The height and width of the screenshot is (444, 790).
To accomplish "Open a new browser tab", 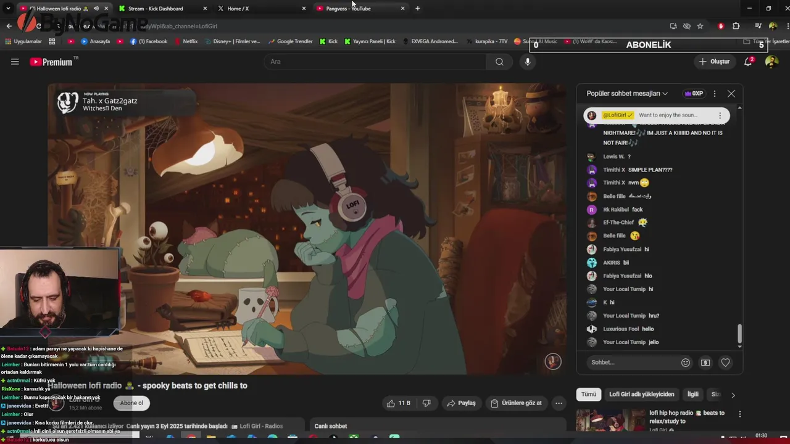I will pyautogui.click(x=418, y=9).
